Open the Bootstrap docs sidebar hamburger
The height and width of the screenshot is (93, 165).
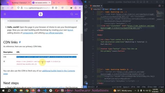5,14
